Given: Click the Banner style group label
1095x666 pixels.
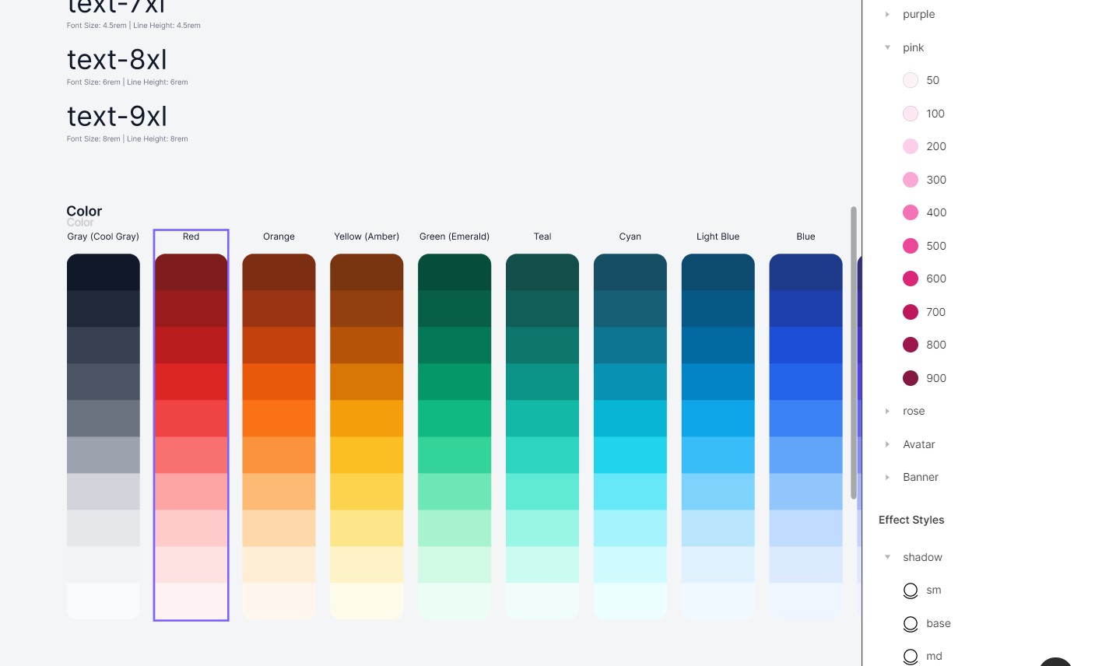Looking at the screenshot, I should [x=921, y=477].
